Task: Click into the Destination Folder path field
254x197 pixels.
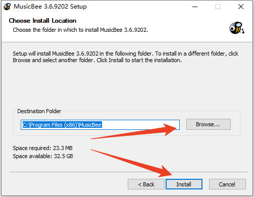Action: tap(100, 125)
